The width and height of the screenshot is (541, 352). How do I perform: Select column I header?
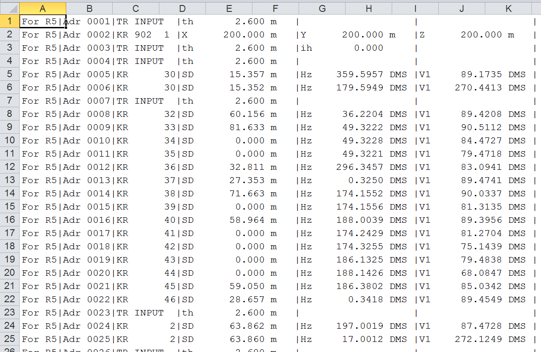click(415, 8)
